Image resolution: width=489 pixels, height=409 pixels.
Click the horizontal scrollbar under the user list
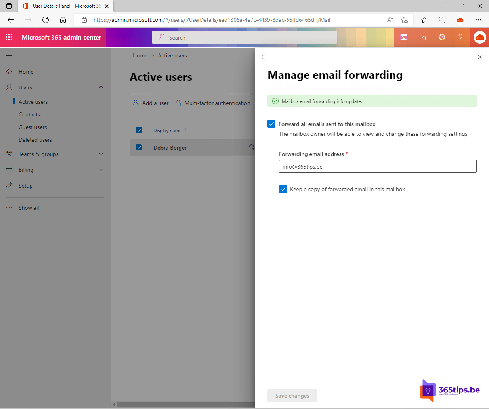pyautogui.click(x=185, y=405)
